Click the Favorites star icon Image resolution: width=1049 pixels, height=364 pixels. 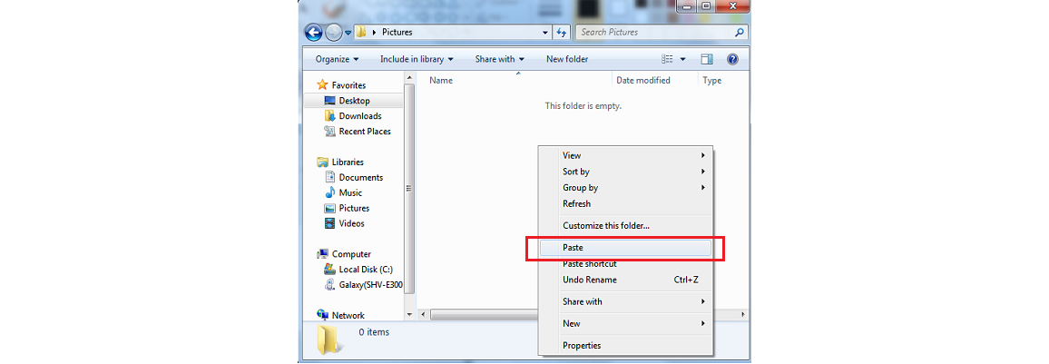pyautogui.click(x=322, y=85)
